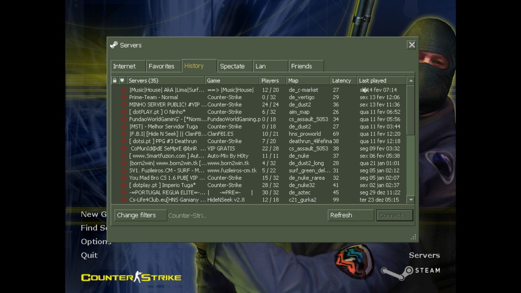Click the de_vertigo map cell
Image resolution: width=521 pixels, height=293 pixels.
(x=302, y=97)
